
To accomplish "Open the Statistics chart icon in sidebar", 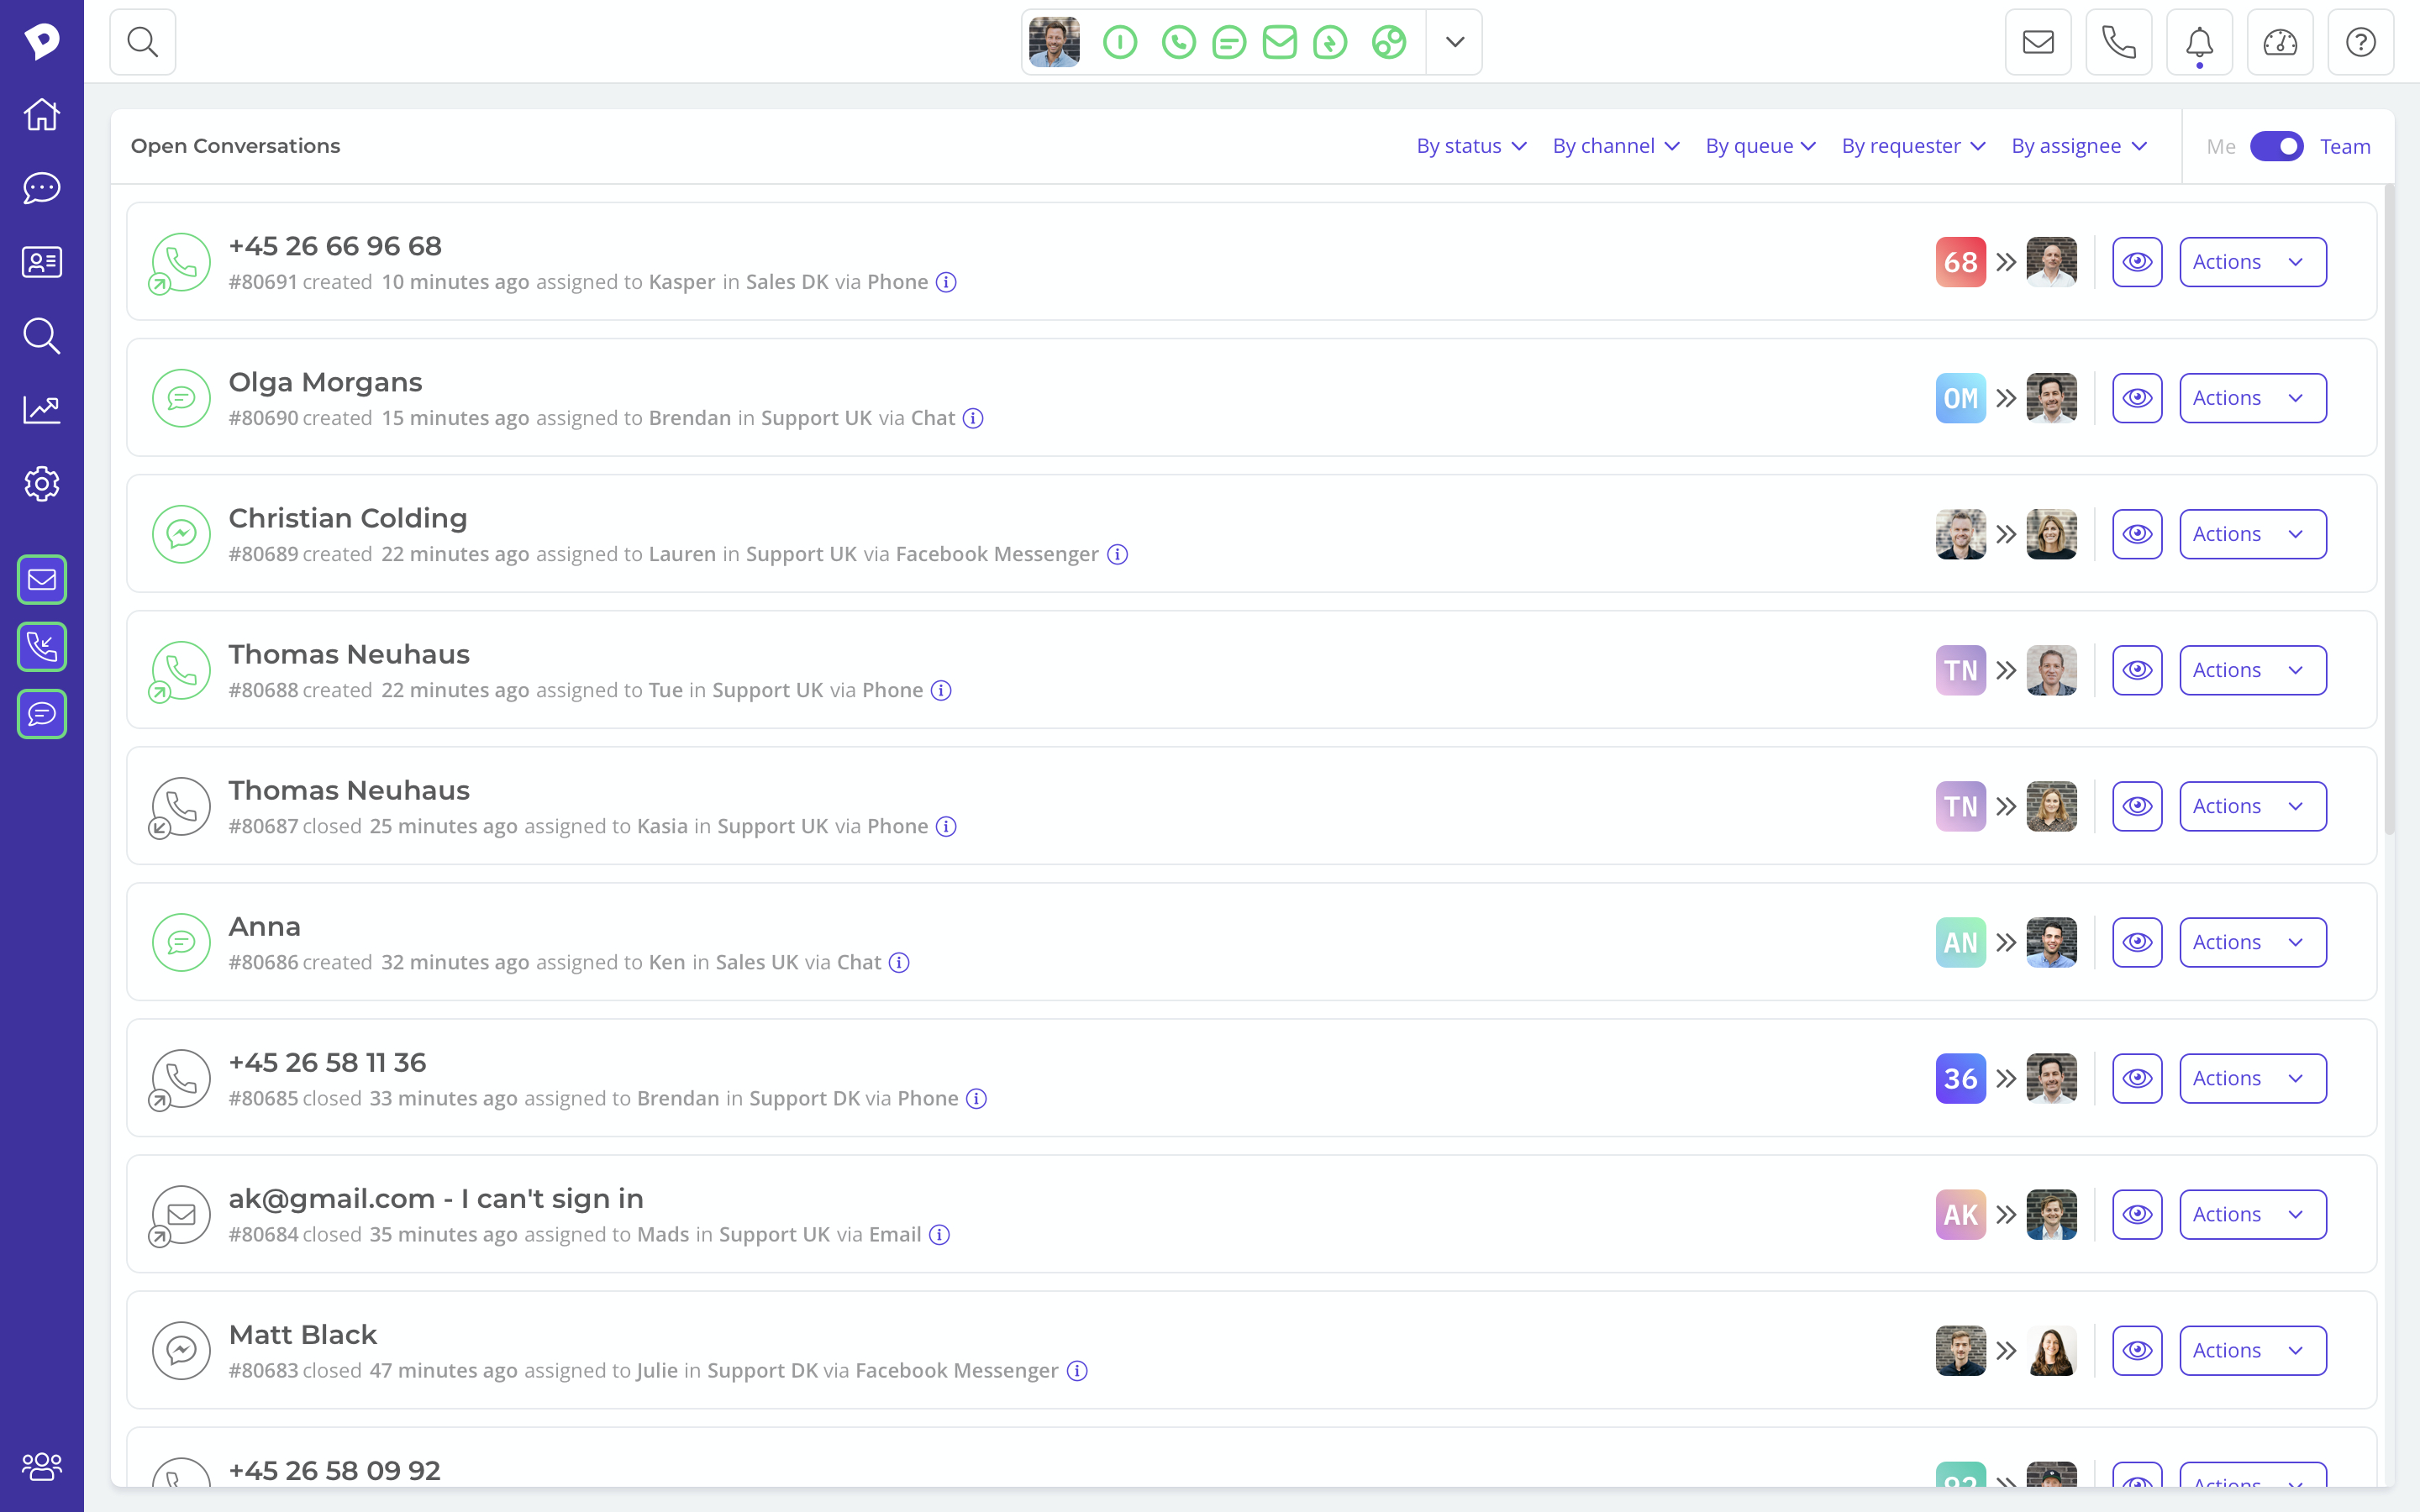I will click(x=42, y=409).
